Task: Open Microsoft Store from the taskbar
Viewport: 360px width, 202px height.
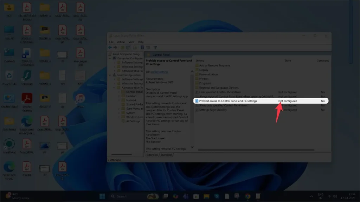Action: click(196, 196)
